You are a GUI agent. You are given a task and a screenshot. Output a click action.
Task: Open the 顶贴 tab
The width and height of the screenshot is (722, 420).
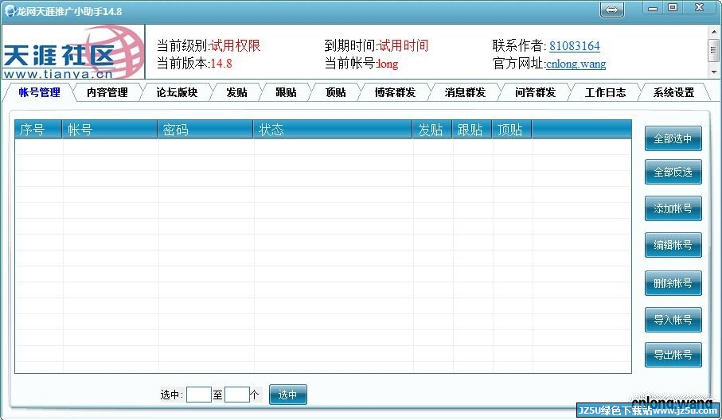point(336,92)
